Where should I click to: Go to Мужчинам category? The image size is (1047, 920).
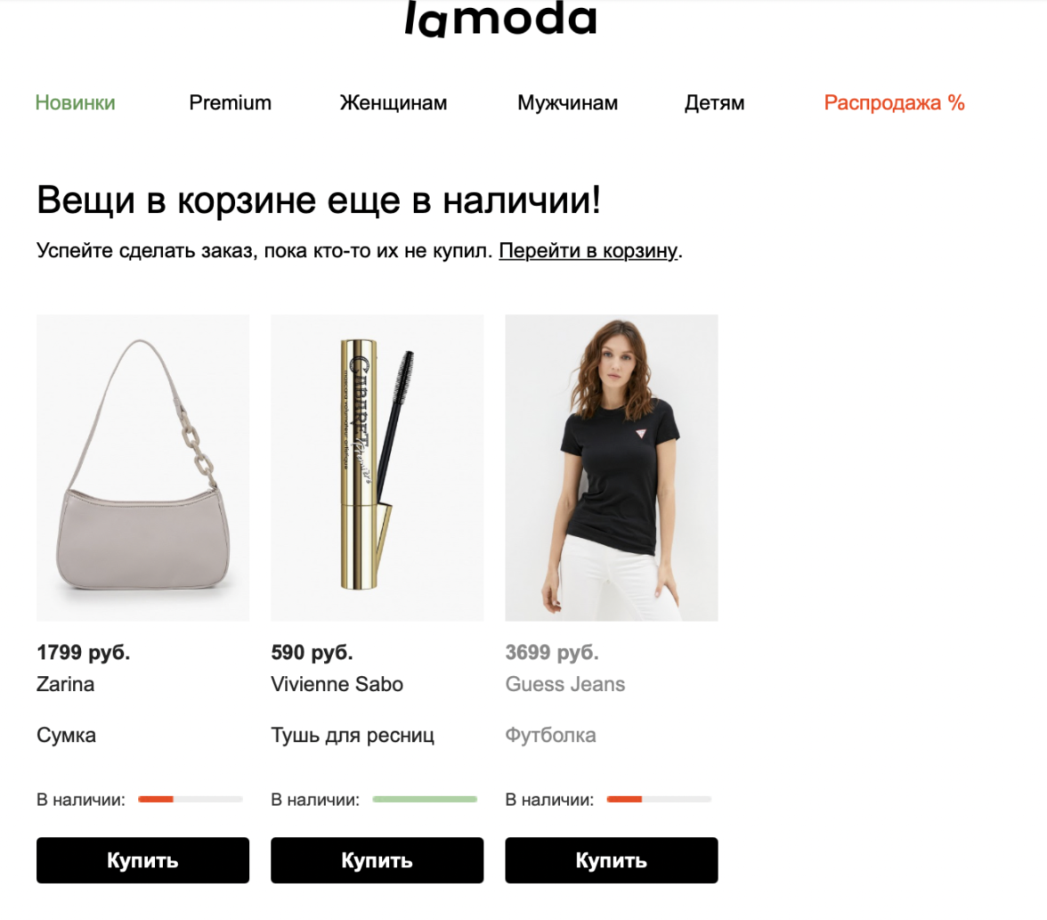tap(568, 103)
